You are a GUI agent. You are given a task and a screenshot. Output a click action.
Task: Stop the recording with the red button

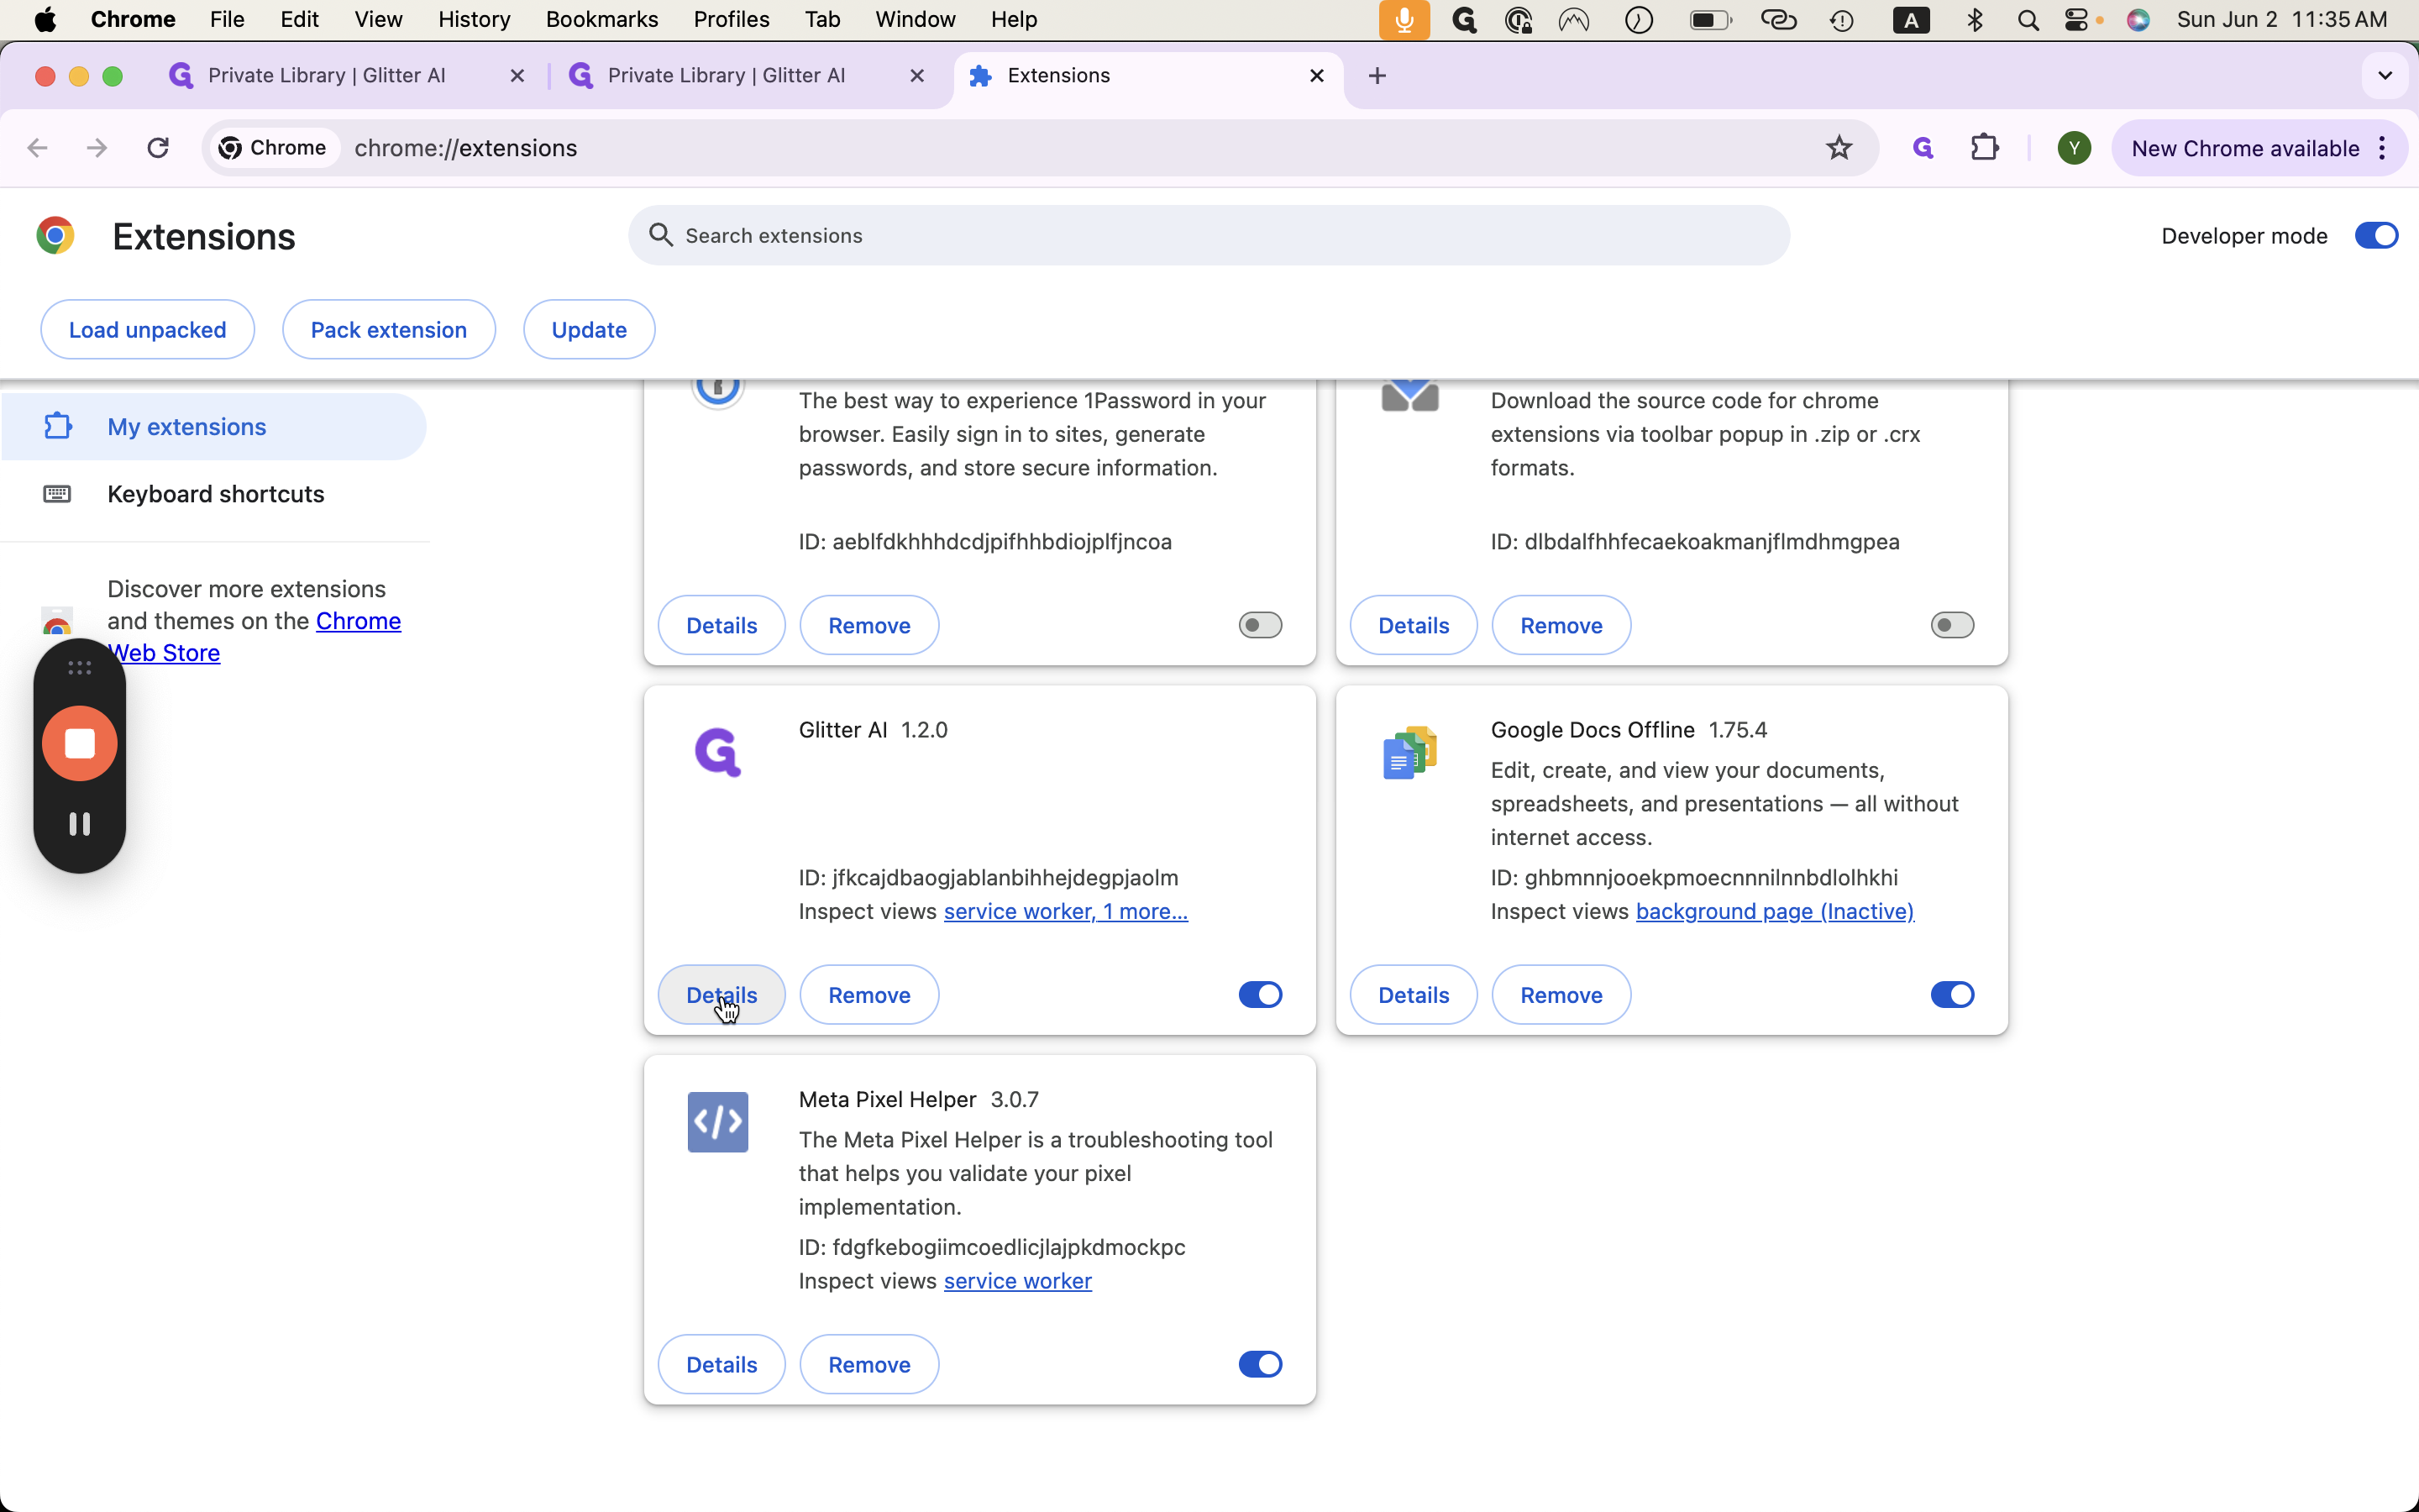[x=80, y=743]
